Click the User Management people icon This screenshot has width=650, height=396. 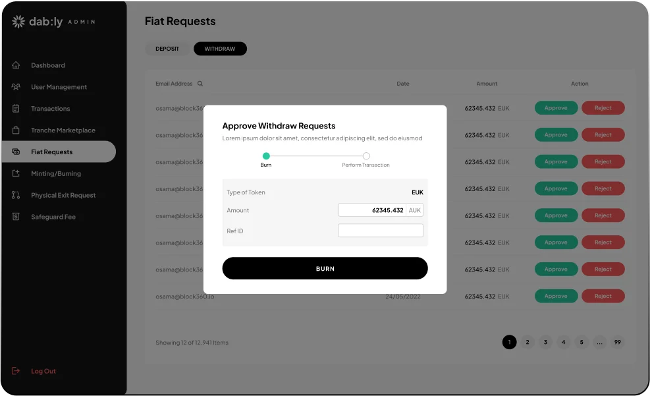tap(16, 87)
